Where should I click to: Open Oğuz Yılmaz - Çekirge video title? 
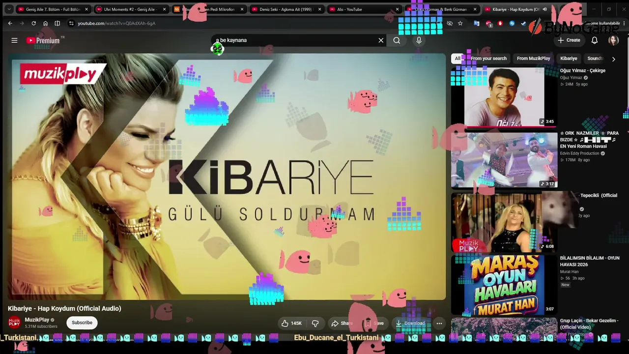point(583,71)
